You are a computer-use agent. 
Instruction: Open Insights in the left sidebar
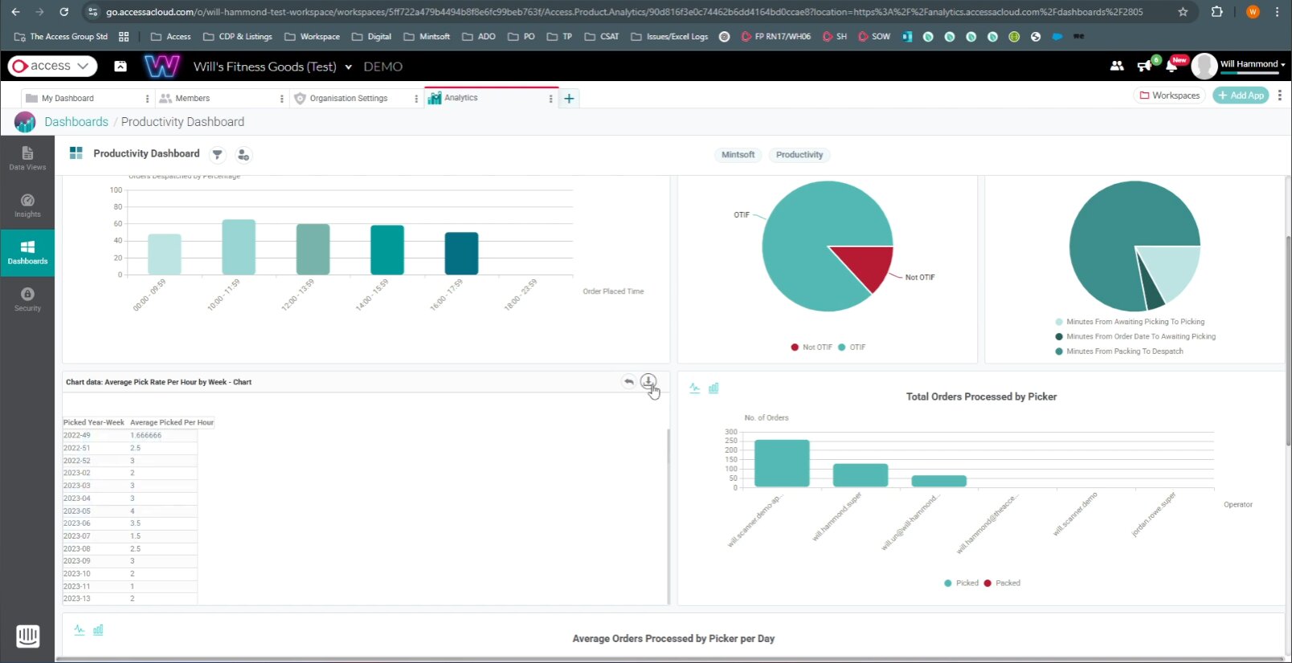pyautogui.click(x=27, y=205)
